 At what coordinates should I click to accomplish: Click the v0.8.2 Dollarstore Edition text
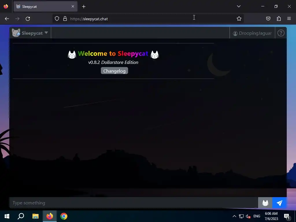point(113,62)
